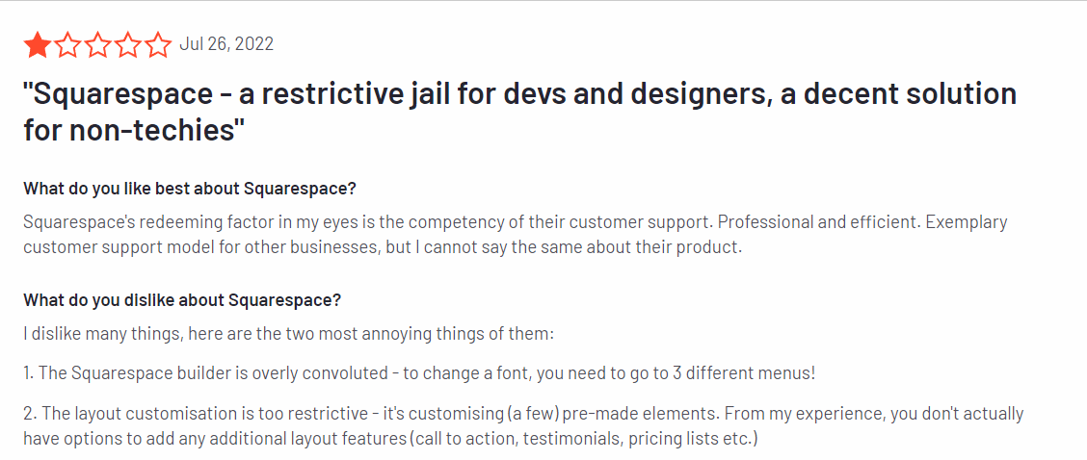Click "What do you dislike about Squarespace?" heading
The width and height of the screenshot is (1087, 460).
coord(182,299)
